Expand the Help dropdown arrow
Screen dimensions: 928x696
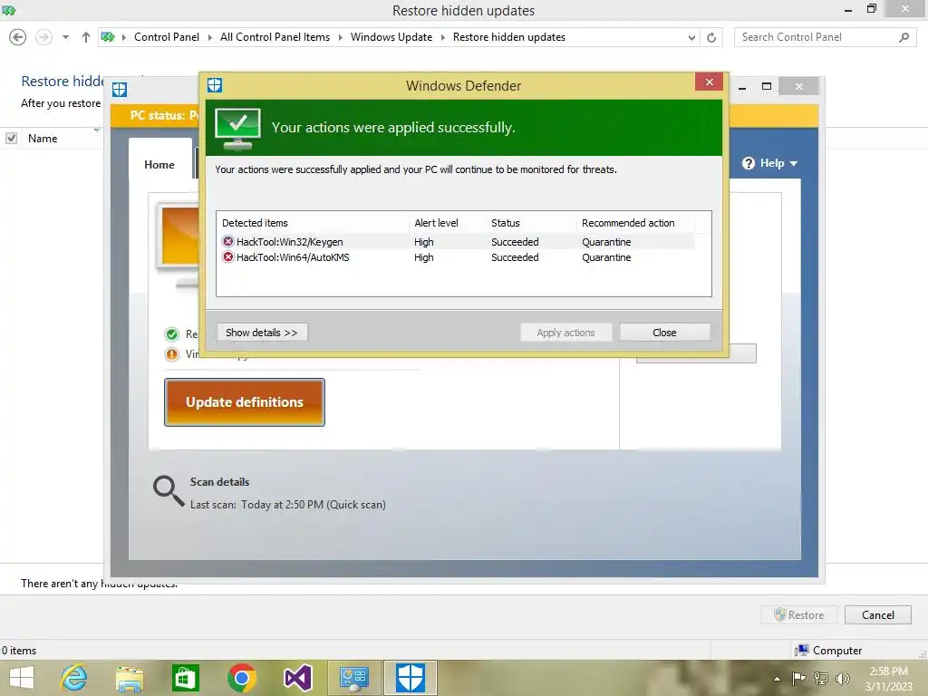point(794,163)
